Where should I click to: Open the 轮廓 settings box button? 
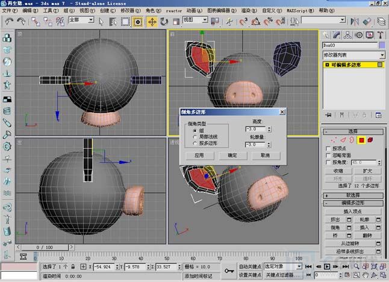click(x=378, y=220)
